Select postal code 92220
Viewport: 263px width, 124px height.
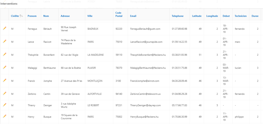point(119,29)
